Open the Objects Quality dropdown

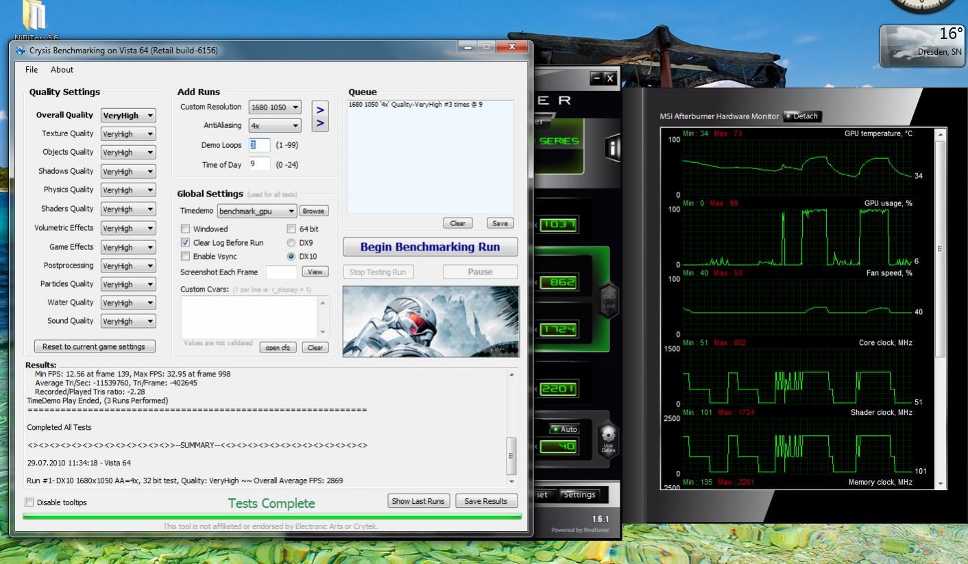point(128,153)
